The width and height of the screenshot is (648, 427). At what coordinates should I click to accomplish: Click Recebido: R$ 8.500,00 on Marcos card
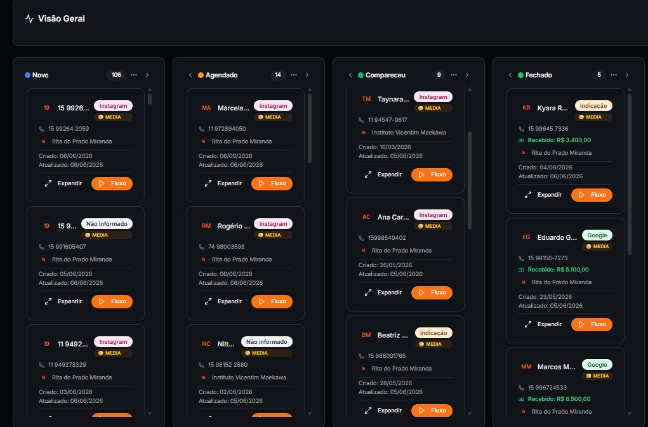click(x=559, y=399)
